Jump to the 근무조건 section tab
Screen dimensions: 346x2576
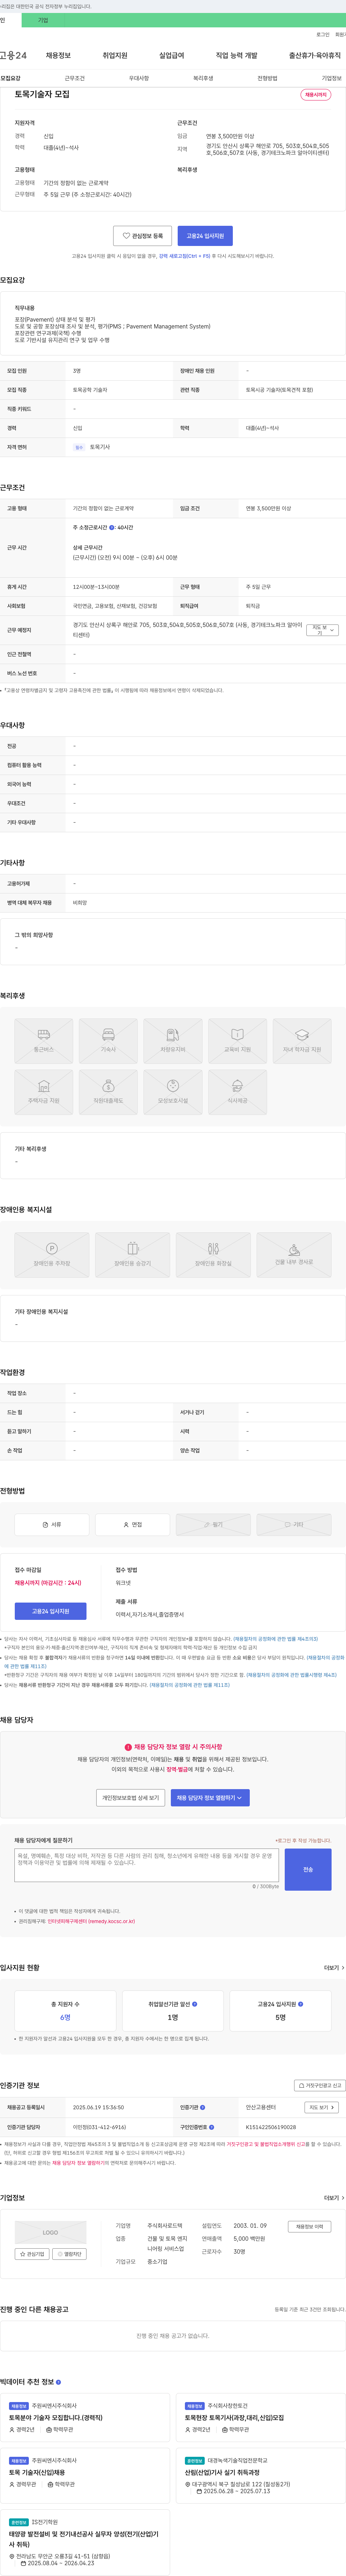pos(75,78)
